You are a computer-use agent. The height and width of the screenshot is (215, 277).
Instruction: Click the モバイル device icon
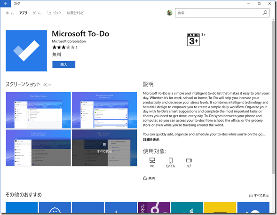pos(170,162)
